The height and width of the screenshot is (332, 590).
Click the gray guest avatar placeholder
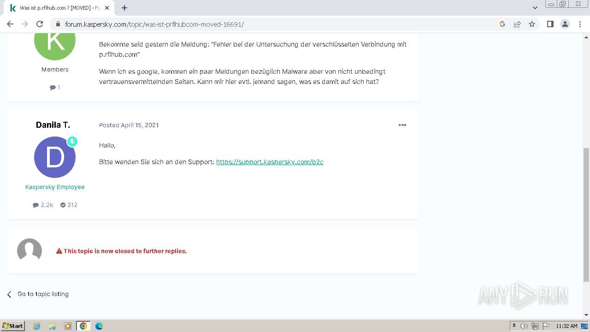tap(29, 251)
